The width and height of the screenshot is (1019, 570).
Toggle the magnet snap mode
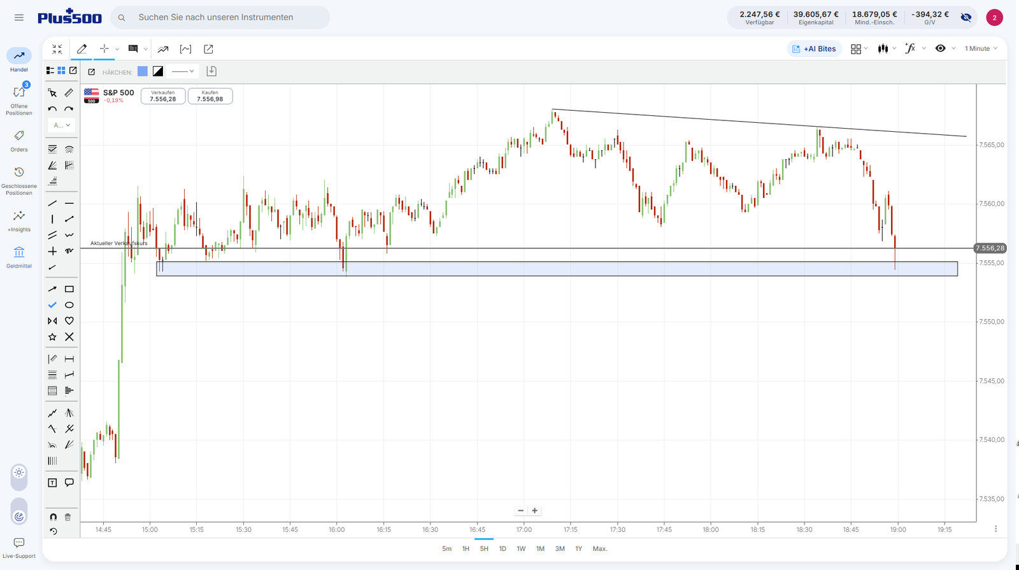[53, 517]
